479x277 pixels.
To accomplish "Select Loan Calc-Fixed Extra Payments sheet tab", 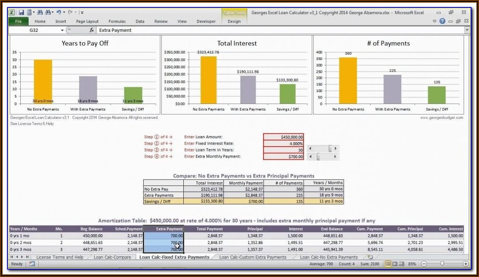I will 175,257.
